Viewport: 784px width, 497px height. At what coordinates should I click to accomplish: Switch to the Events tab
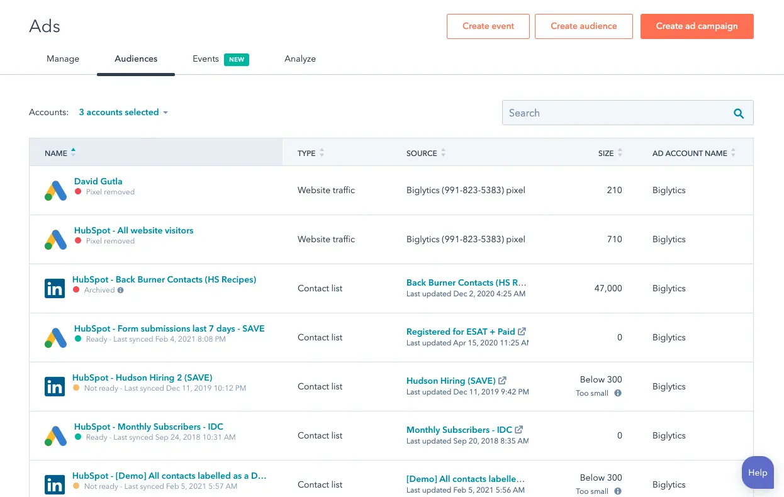pyautogui.click(x=205, y=59)
